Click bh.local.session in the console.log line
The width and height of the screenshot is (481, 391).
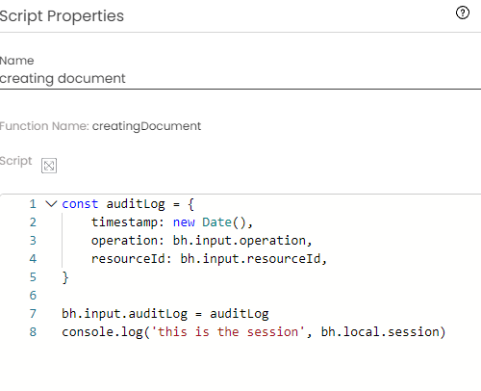[x=380, y=332]
